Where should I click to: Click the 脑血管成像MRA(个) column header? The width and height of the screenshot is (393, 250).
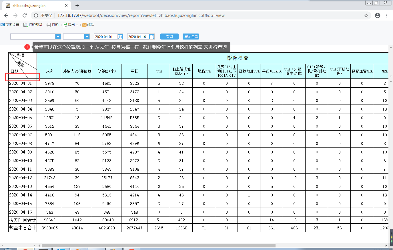(x=181, y=71)
